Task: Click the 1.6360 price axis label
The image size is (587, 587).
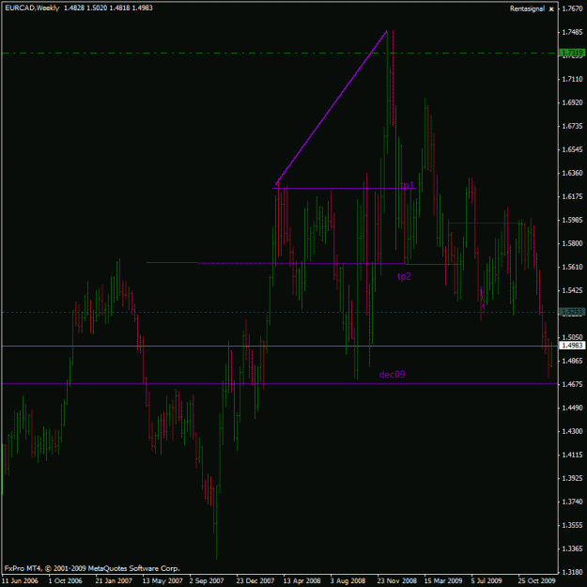Action: 573,173
